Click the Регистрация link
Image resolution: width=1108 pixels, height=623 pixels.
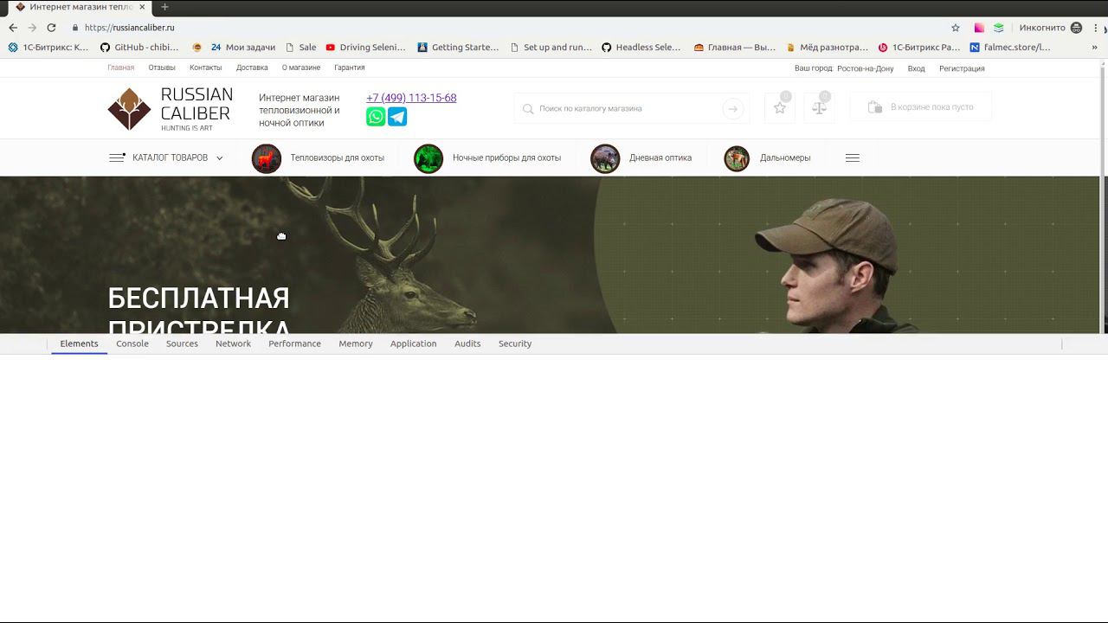pyautogui.click(x=962, y=68)
